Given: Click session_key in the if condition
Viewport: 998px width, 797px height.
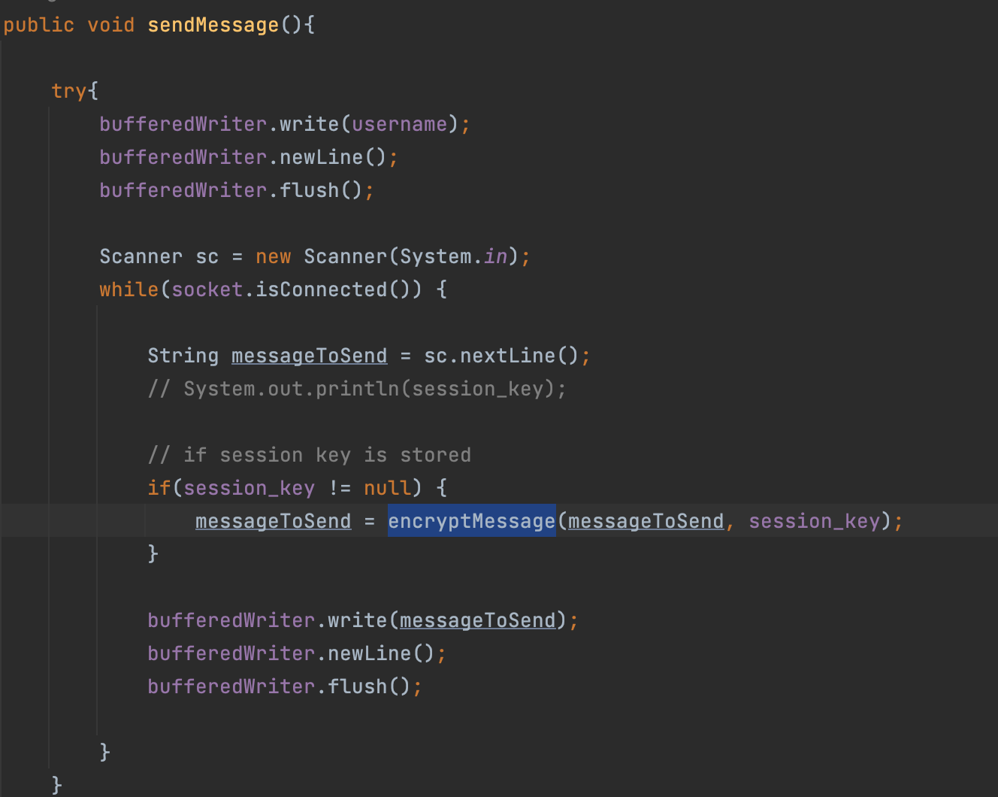Looking at the screenshot, I should tap(249, 488).
